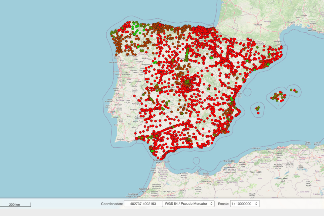Screen dimensions: 324x216
Task: Expand the Escala 1:10000000 dropdown
Action: coord(245,204)
